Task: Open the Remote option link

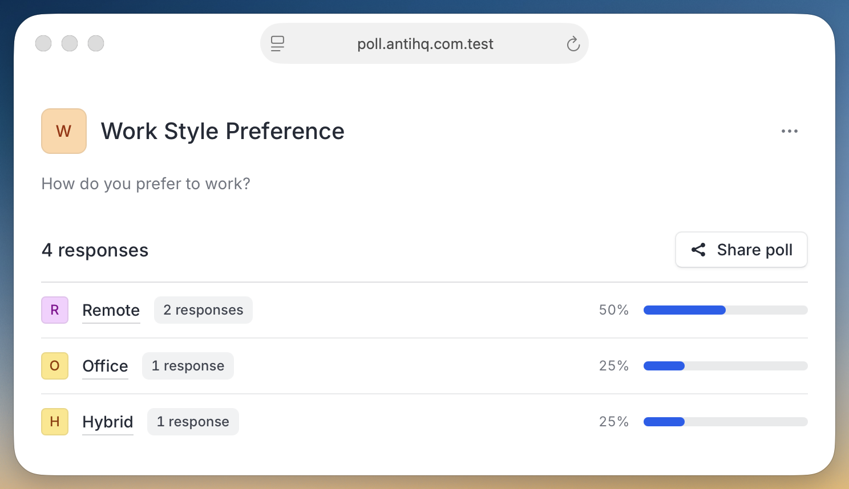Action: 111,310
